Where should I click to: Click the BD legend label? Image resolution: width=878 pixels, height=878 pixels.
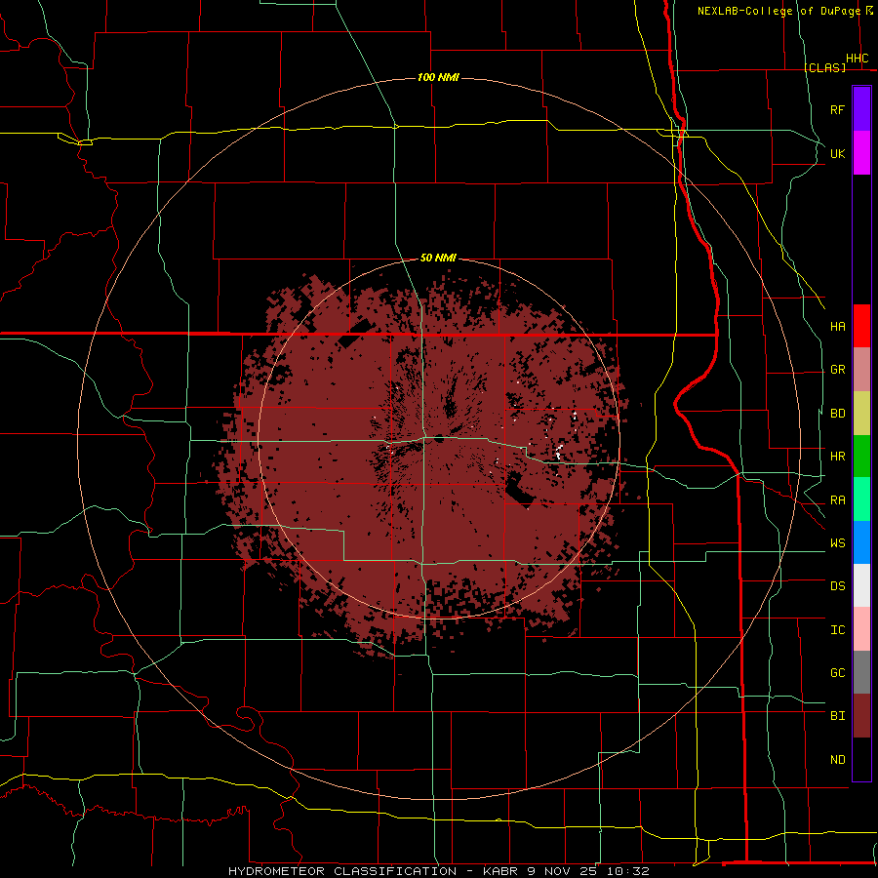coord(837,414)
